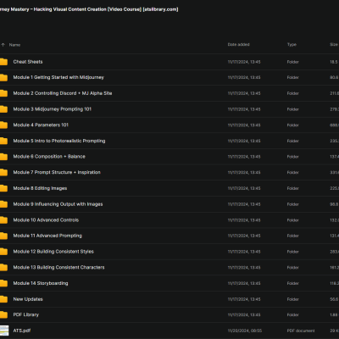Viewport: 339px width, 339px height.
Task: Select Module 6 Composition + Balance
Action: pos(49,157)
